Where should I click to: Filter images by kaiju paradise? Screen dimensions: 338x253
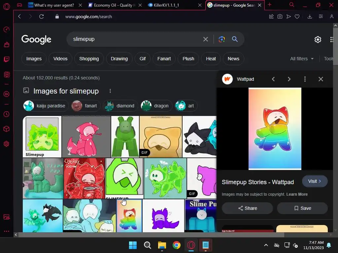coord(46,106)
